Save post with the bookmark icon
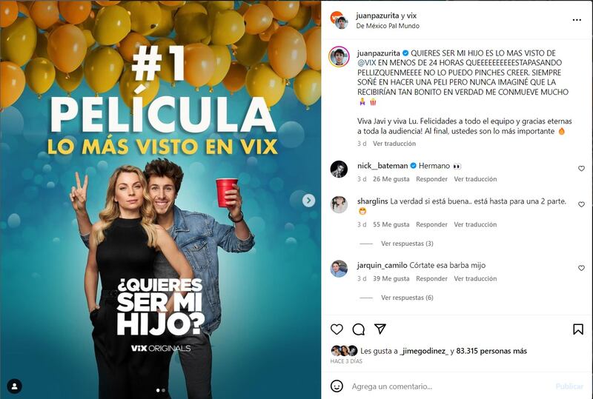 point(578,329)
